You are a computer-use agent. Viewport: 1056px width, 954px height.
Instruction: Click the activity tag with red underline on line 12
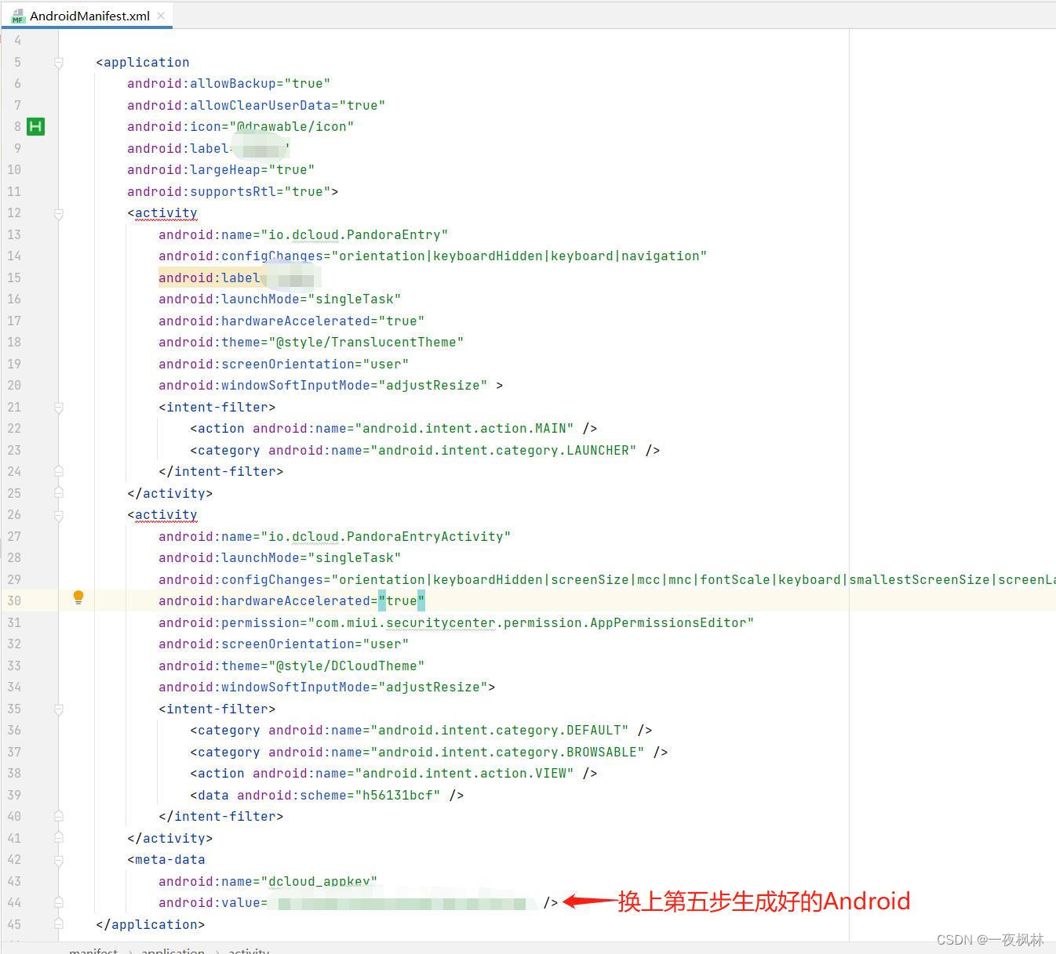tap(166, 212)
